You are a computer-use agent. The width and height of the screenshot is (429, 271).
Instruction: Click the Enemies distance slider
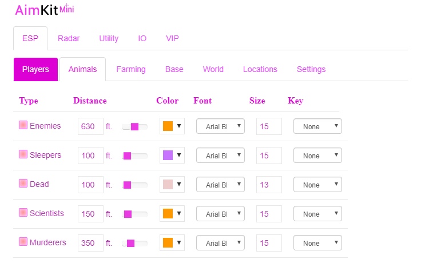pyautogui.click(x=134, y=127)
